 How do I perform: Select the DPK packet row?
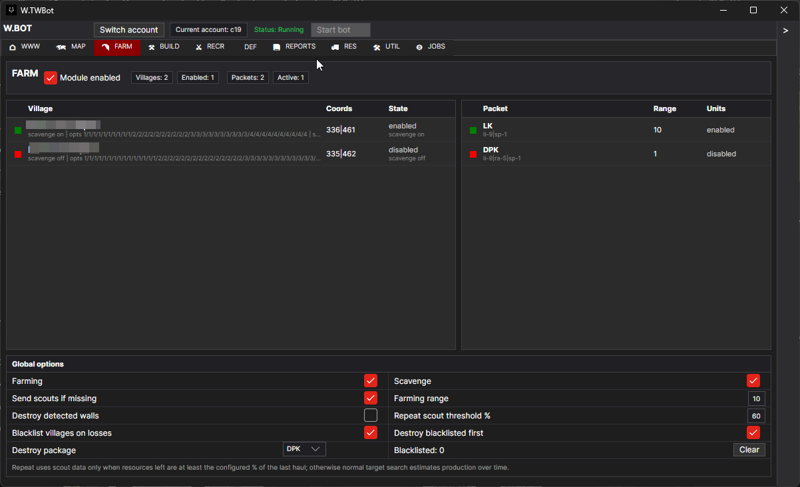[x=616, y=154]
